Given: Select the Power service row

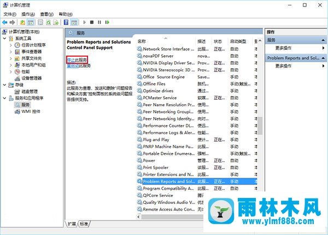Looking at the screenshot, I should pos(197,160).
